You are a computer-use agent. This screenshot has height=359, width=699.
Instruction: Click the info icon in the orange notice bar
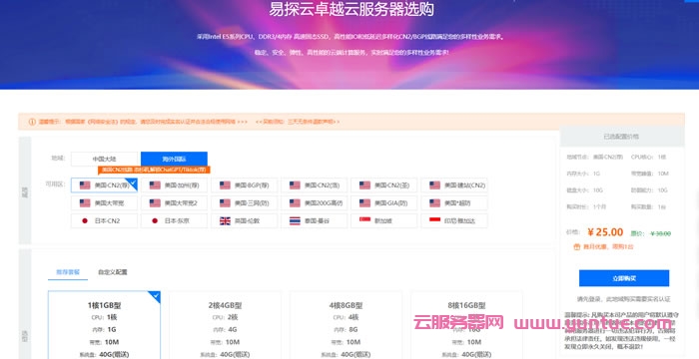(32, 122)
